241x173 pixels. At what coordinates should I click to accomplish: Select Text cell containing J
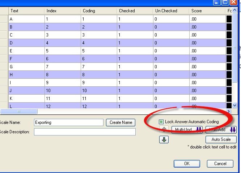[x=26, y=91]
